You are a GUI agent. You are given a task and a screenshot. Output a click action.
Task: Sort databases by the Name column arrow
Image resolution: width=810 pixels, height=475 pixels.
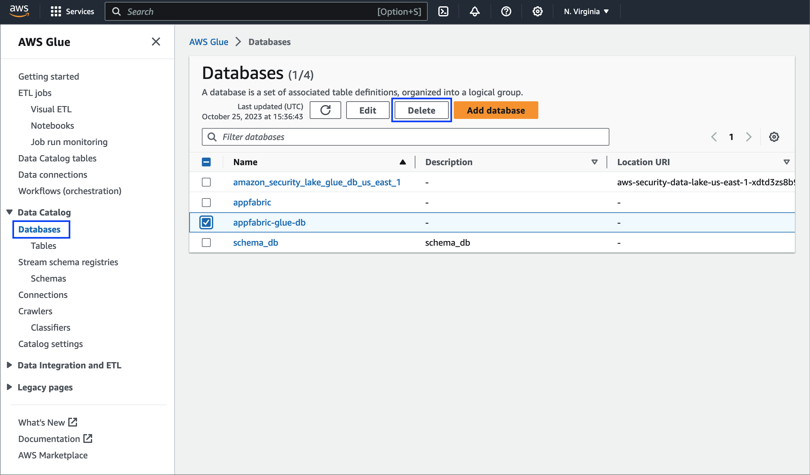pyautogui.click(x=403, y=162)
